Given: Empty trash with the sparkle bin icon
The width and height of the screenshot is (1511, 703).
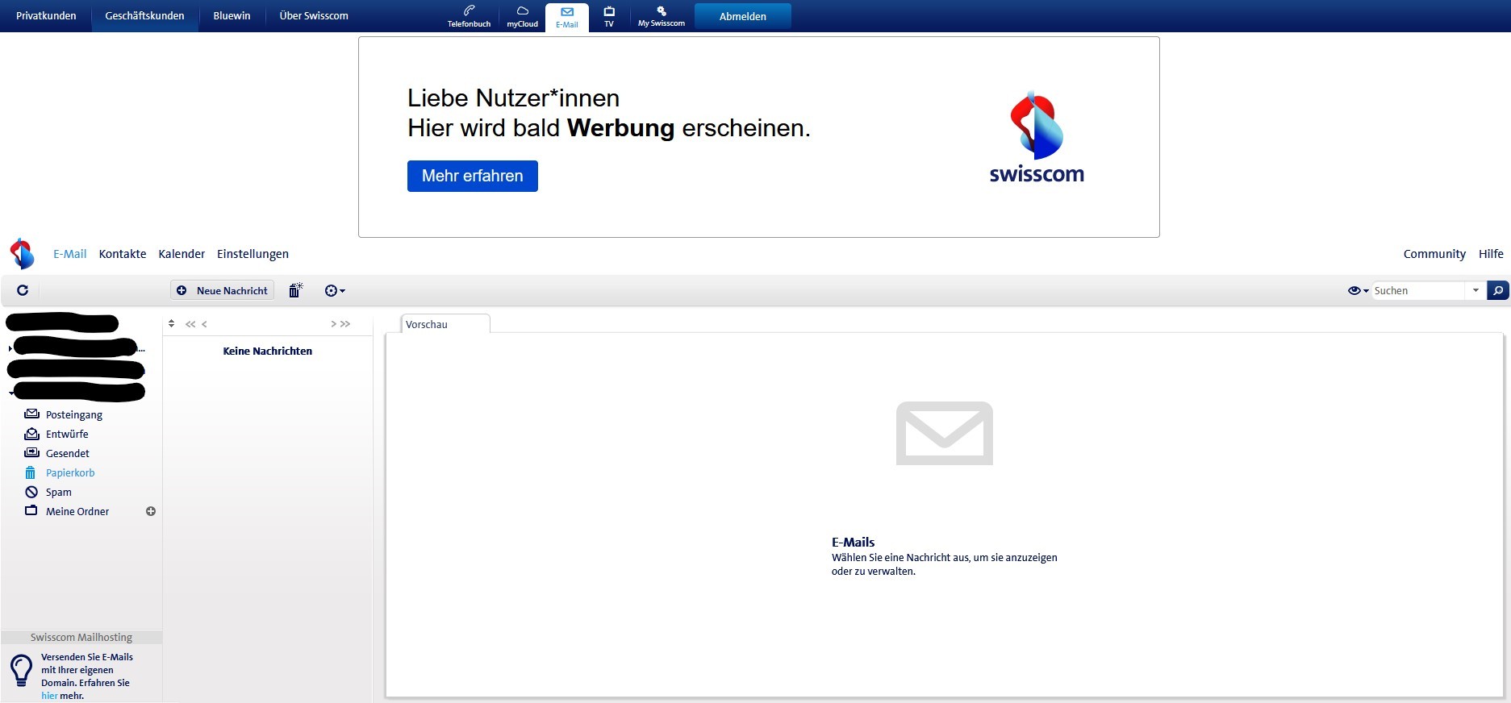Looking at the screenshot, I should point(295,290).
